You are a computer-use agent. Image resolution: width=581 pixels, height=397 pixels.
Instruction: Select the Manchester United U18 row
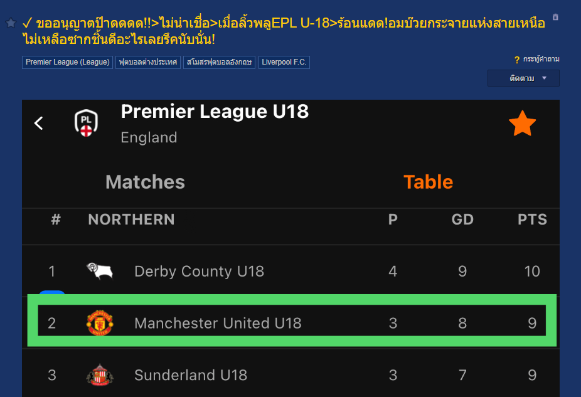coord(218,323)
